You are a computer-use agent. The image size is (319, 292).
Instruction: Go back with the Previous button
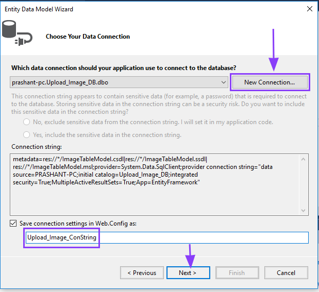(x=142, y=273)
